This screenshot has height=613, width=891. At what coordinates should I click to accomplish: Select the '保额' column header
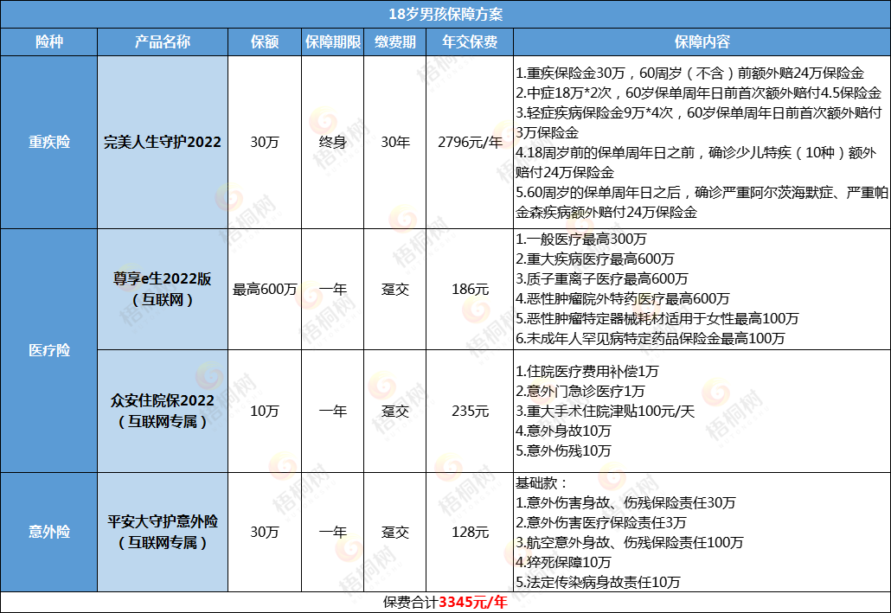pyautogui.click(x=265, y=42)
